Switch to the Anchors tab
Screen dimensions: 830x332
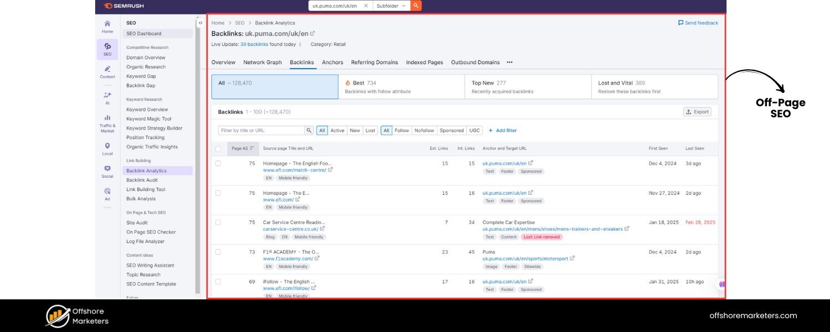pos(333,63)
